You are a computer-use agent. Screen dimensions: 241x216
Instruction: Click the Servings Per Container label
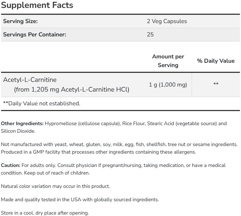tap(35, 35)
